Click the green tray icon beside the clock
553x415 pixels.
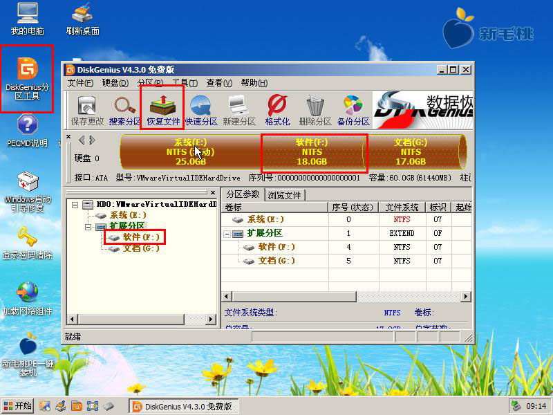coord(516,406)
